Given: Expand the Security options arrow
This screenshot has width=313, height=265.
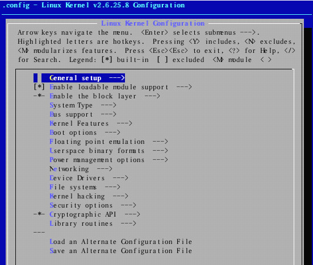Looking at the screenshot, I should pos(128,205).
